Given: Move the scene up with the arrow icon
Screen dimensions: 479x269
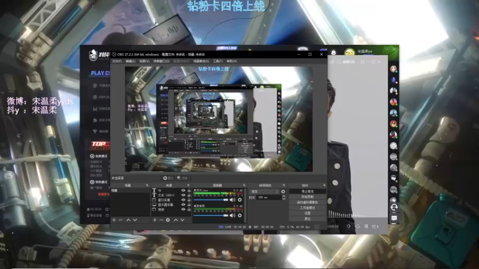Looking at the screenshot, I should pos(128,220).
